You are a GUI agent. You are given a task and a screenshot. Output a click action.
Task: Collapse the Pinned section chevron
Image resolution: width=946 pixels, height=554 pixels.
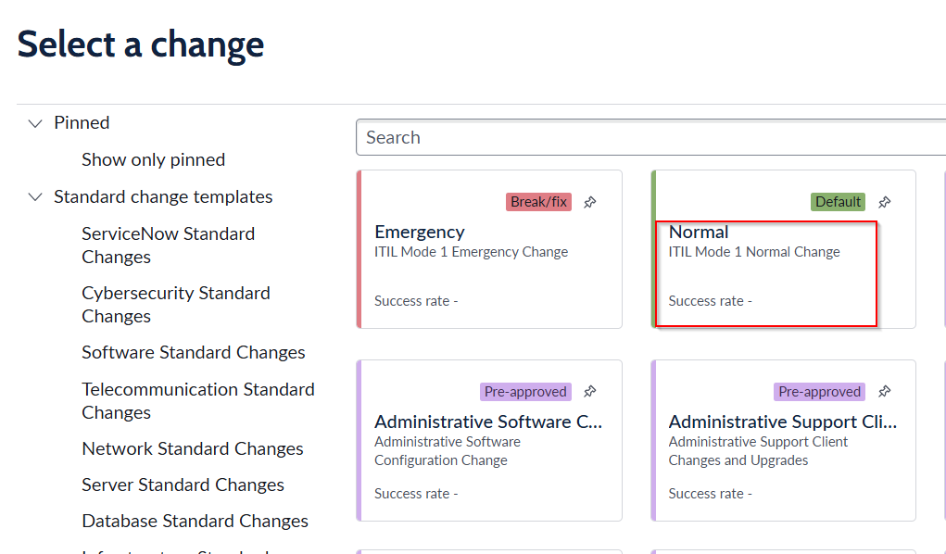click(35, 124)
